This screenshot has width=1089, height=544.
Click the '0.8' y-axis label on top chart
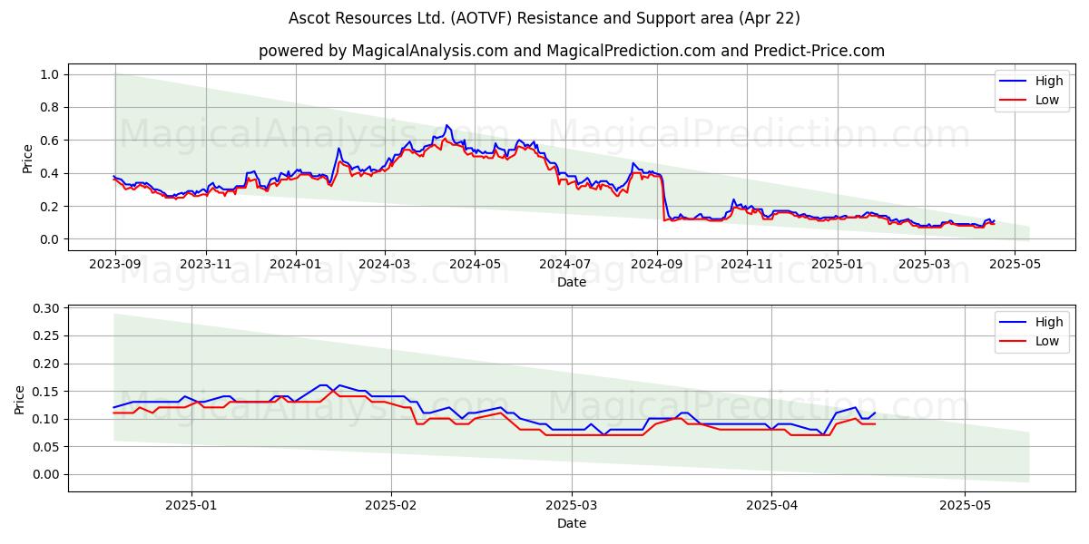pyautogui.click(x=50, y=107)
